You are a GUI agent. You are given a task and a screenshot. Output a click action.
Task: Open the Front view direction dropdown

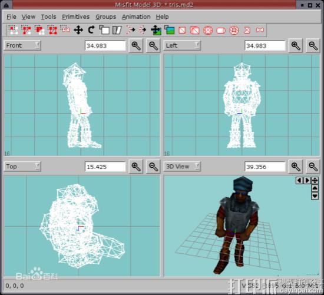(x=22, y=45)
